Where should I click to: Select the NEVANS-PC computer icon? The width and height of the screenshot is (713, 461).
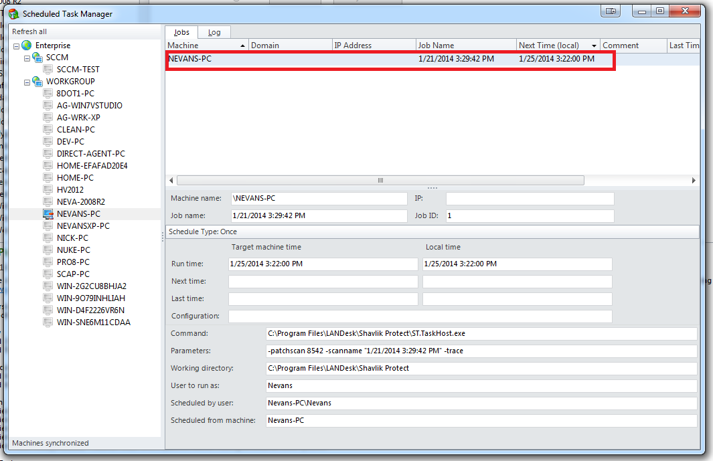point(48,213)
